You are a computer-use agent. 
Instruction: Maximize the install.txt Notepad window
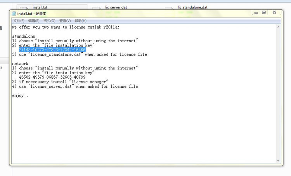264,12
